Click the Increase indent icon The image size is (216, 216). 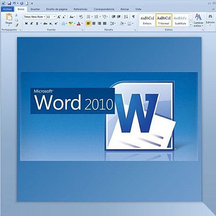pyautogui.click(x=119, y=17)
